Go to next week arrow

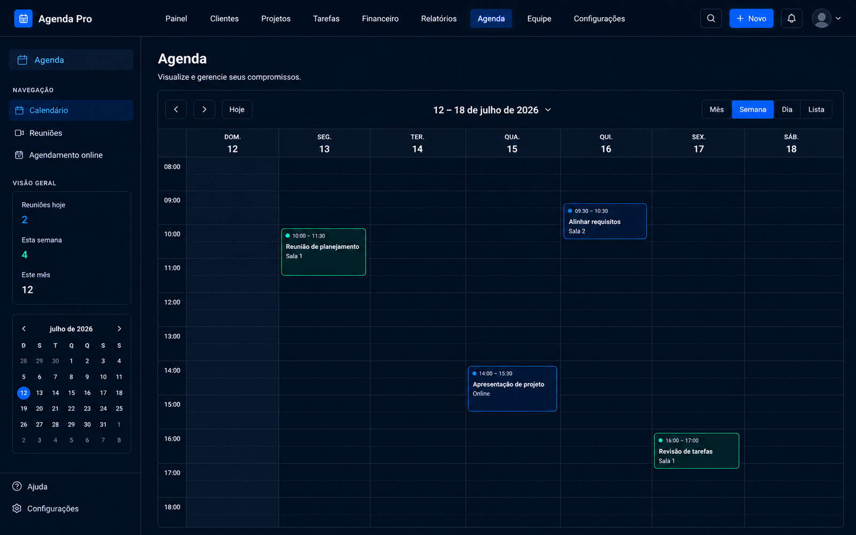[204, 109]
